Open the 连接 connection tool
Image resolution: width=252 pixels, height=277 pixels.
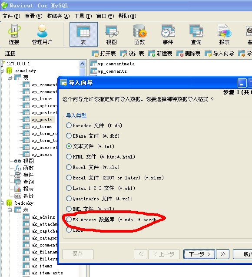14,34
